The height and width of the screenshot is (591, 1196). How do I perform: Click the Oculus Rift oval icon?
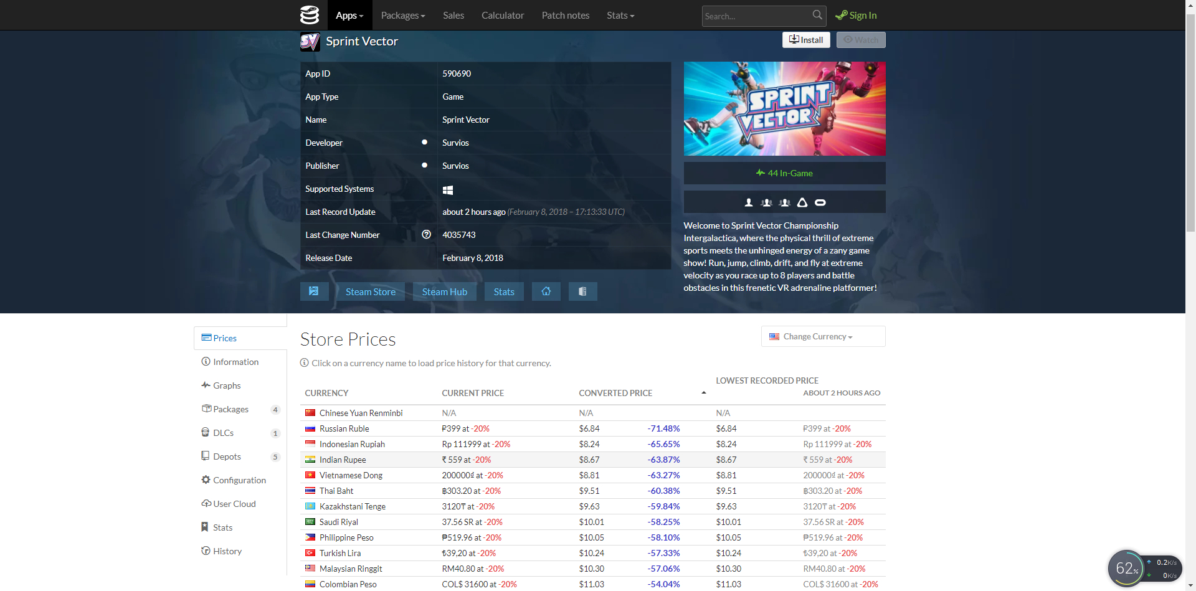(820, 202)
